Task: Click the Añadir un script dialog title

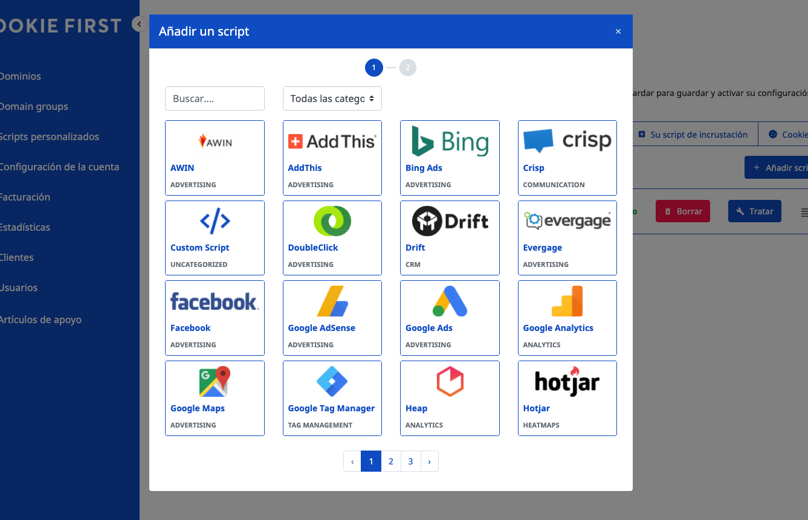Action: point(204,31)
